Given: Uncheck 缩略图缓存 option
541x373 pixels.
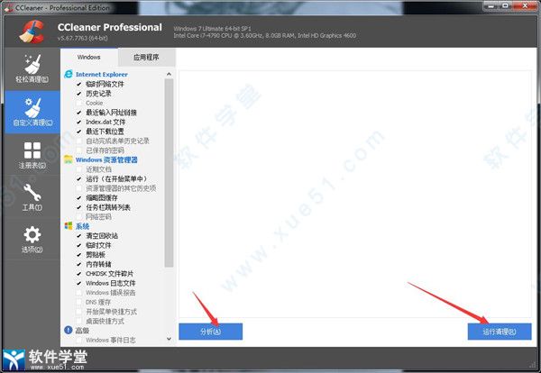Looking at the screenshot, I should (79, 197).
